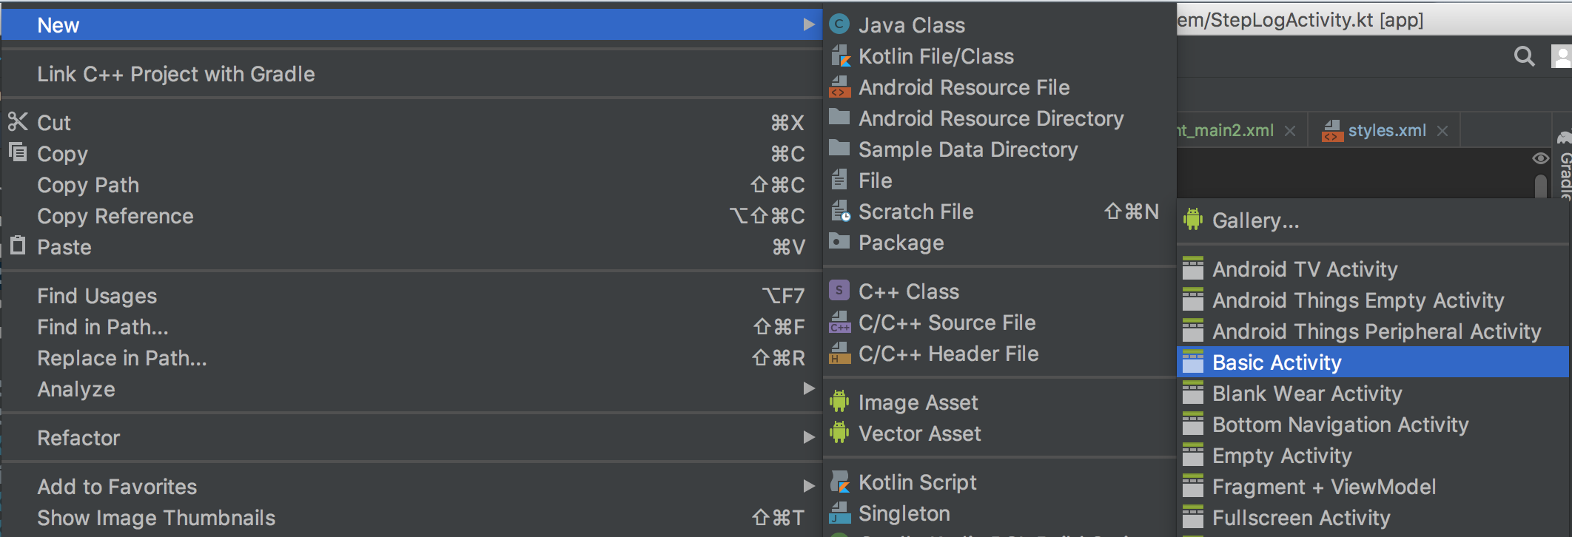The height and width of the screenshot is (537, 1572).
Task: Close the t_main2.xml tab
Action: point(1290,131)
